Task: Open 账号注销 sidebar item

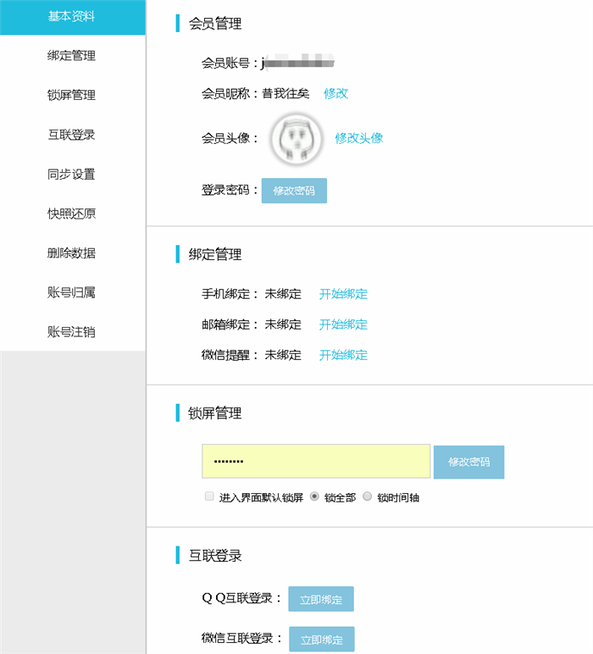Action: [x=72, y=332]
